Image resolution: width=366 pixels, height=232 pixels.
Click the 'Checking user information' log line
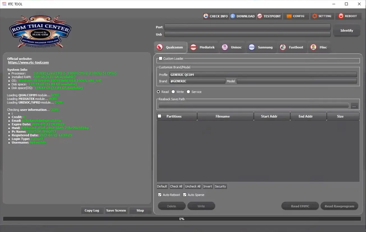coord(33,110)
